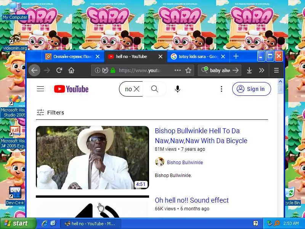Open page actions three-dot menu in address bar
Viewport: 305px width, 229px height.
pos(178,70)
